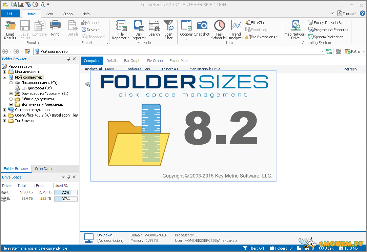Screen dimensions: 367x252
Task: Pin the Folder Browser panel
Action: tap(69, 59)
